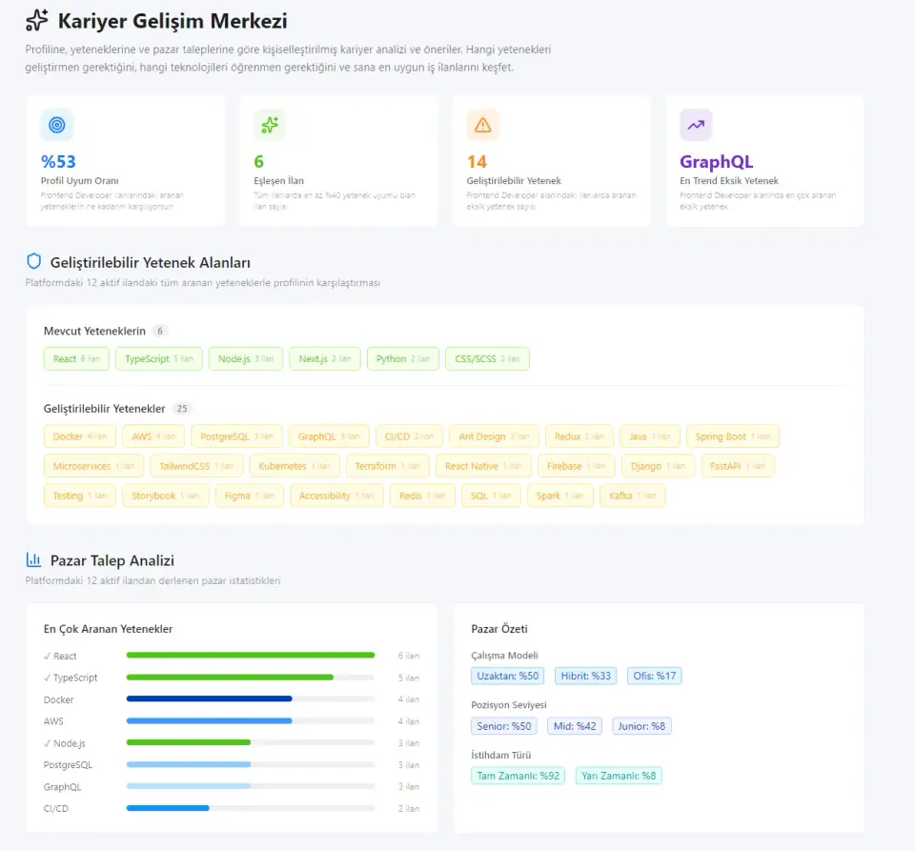Click the React skill tag in Mevcut Yeteneklerin
Image resolution: width=915 pixels, height=851 pixels.
pyautogui.click(x=76, y=358)
